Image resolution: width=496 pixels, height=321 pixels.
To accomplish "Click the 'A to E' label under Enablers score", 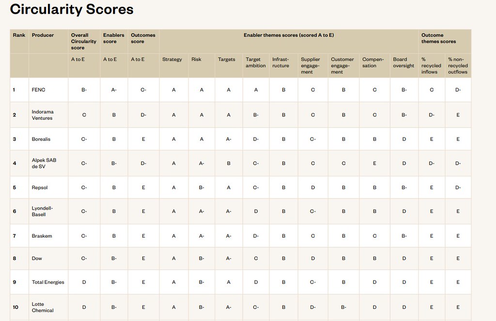I will [x=110, y=59].
